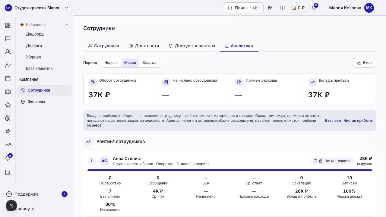Switch to the Доступ к клиентам tab

tap(192, 46)
